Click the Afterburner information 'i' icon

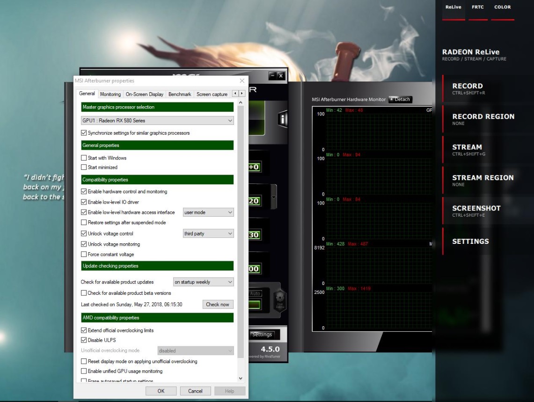282,119
